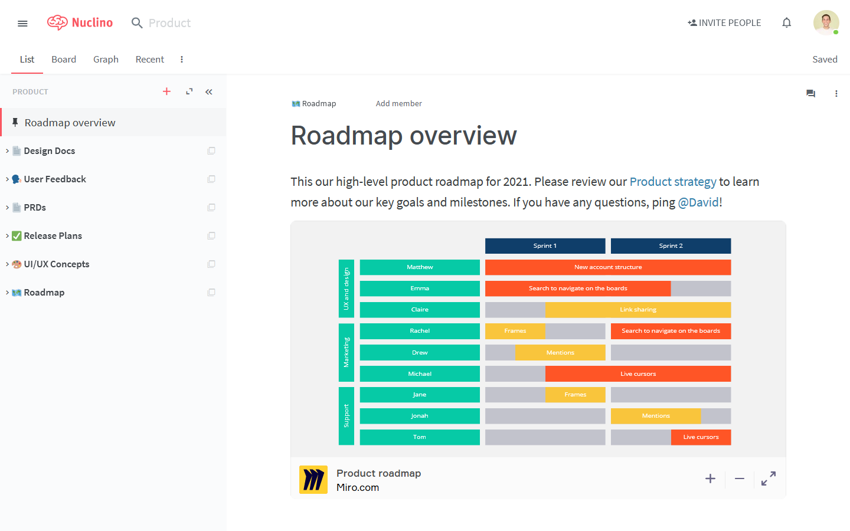The height and width of the screenshot is (531, 850).
Task: Expand the Roadmap collection
Action: [7, 292]
